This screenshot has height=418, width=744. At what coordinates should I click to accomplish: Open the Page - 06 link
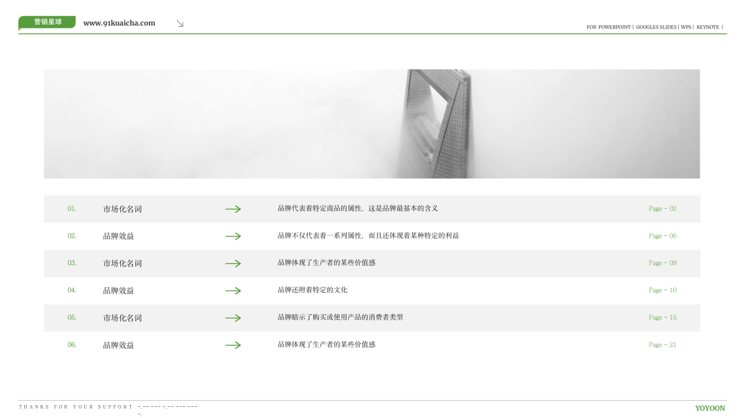coord(662,236)
